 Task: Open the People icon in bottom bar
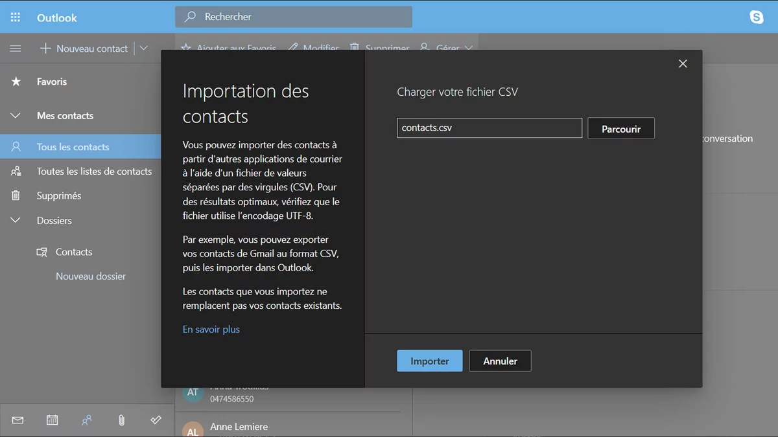(x=87, y=420)
